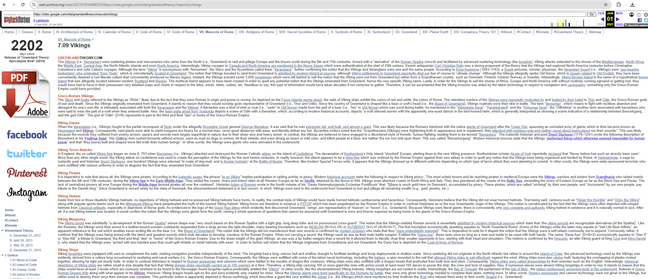Open the VII. Mascots of Rome tab
This screenshot has height=279, width=648.
(x=216, y=32)
